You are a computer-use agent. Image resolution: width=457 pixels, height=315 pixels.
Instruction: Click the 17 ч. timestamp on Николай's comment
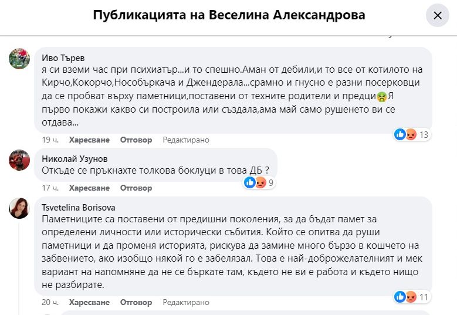(x=50, y=188)
